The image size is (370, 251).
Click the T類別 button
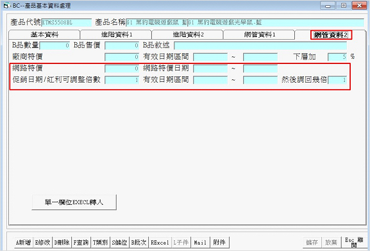pos(100,242)
